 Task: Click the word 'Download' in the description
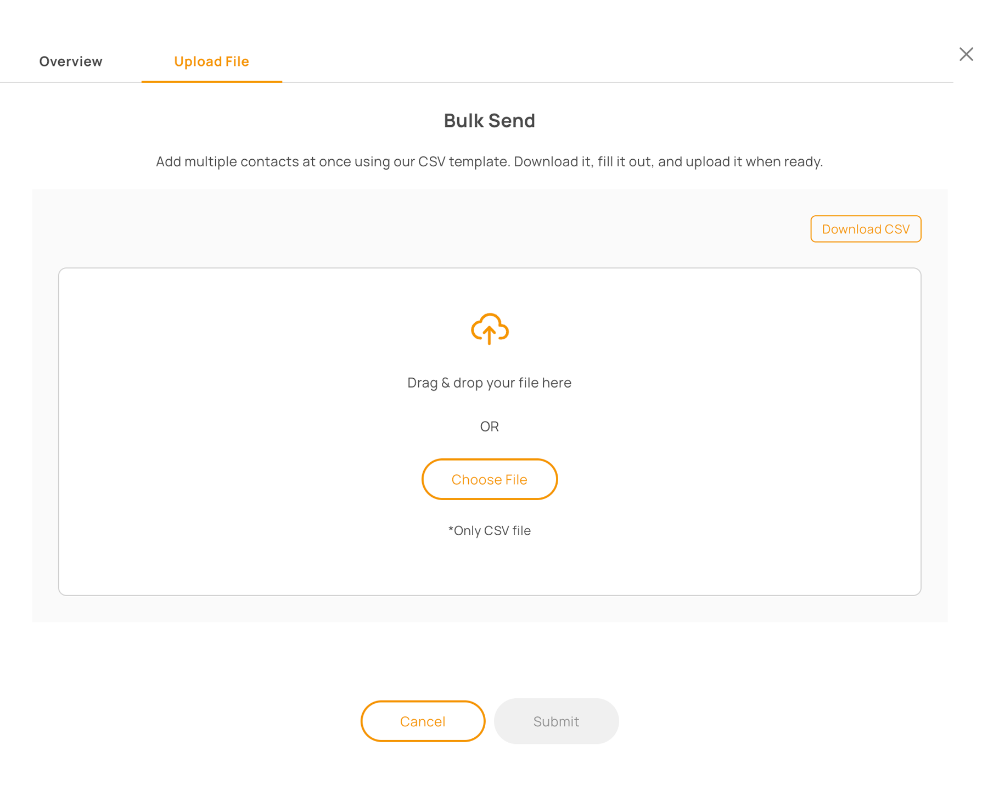pos(542,162)
